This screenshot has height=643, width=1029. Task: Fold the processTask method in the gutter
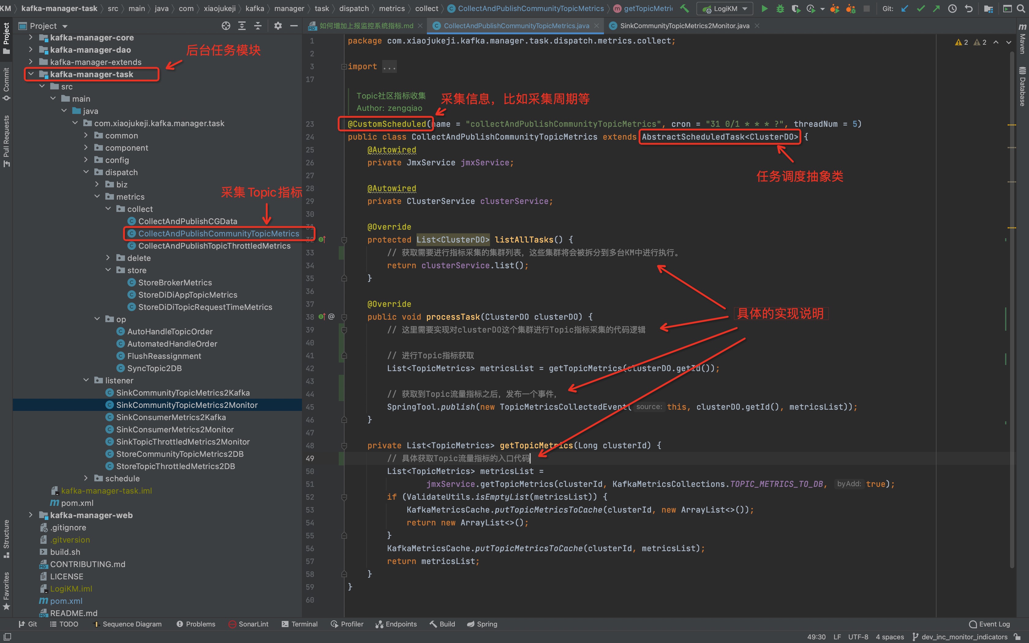tap(344, 317)
